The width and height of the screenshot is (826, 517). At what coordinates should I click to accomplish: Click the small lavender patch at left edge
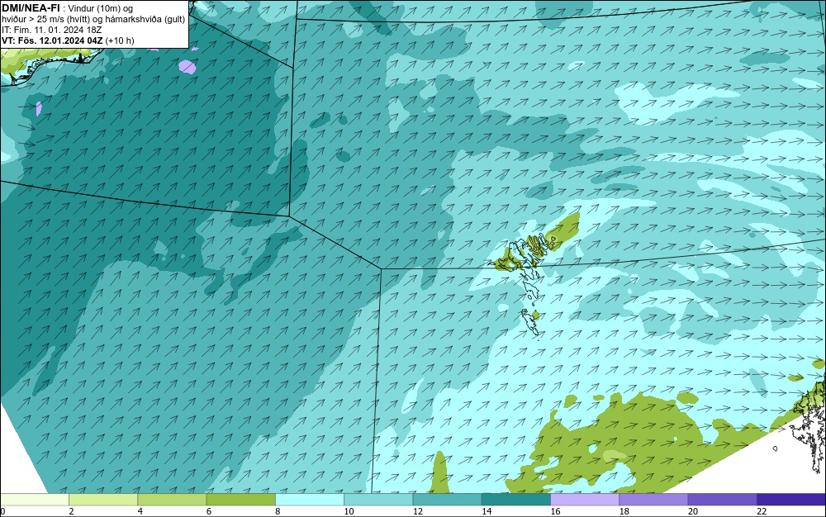tap(39, 108)
